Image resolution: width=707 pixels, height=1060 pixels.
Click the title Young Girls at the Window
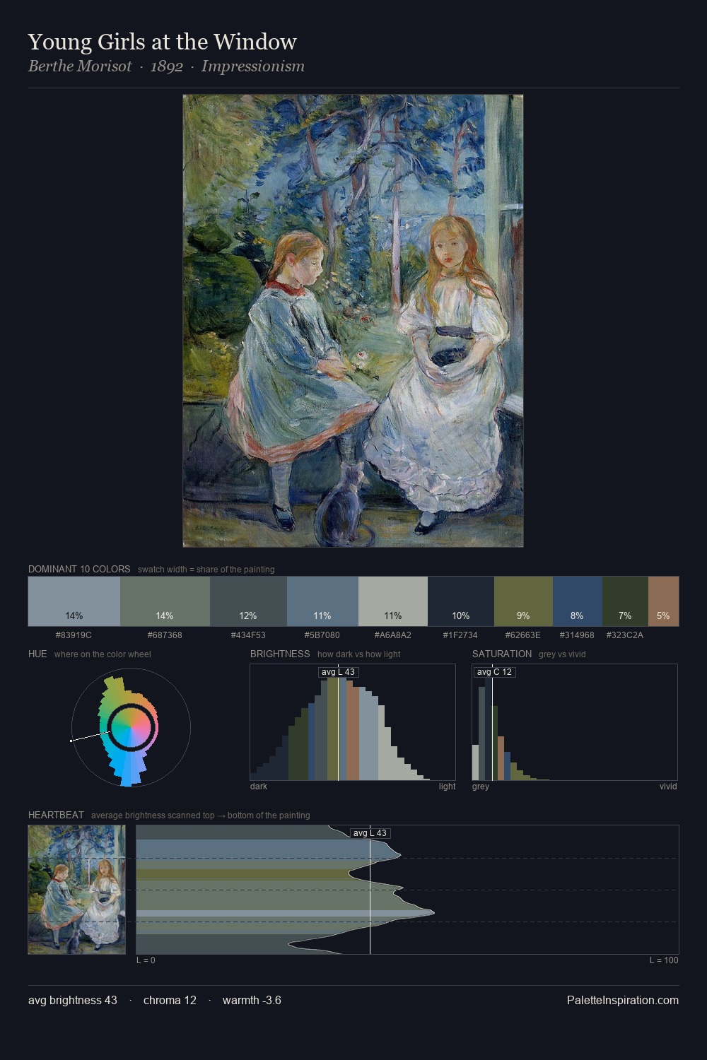pyautogui.click(x=163, y=42)
